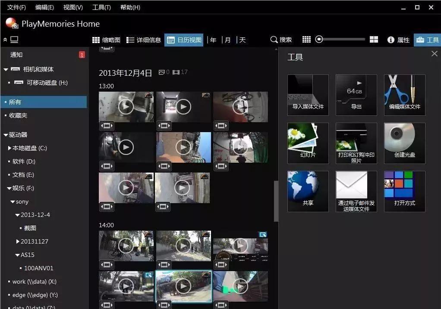The width and height of the screenshot is (441, 309).
Task: Open the 工具(T) menu
Action: (101, 8)
